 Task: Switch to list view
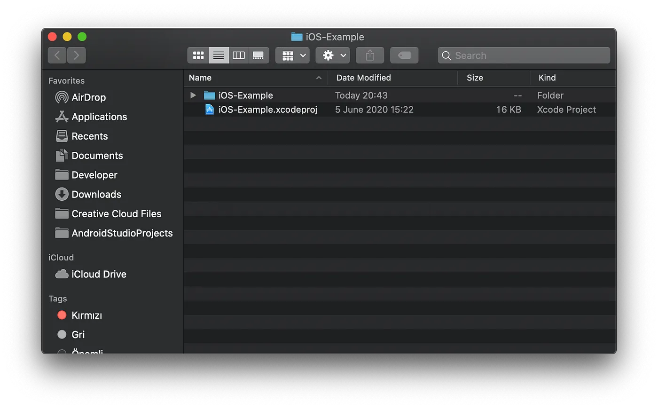pyautogui.click(x=219, y=55)
